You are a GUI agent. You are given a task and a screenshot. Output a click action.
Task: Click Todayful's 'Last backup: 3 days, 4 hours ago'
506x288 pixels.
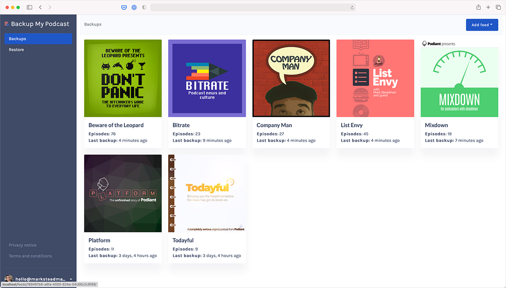pos(207,256)
